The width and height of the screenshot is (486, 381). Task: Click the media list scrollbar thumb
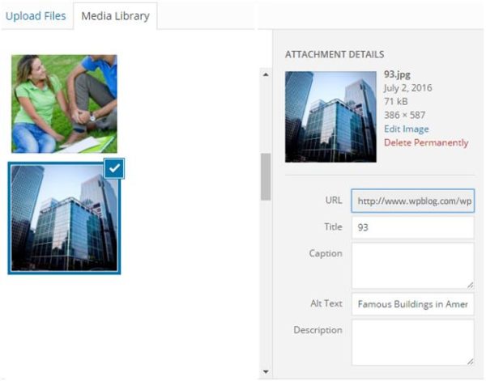click(x=266, y=176)
